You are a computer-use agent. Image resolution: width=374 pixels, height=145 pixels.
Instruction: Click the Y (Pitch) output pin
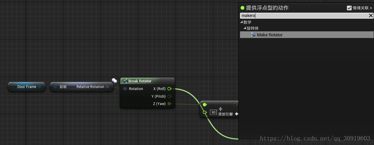[x=169, y=96]
